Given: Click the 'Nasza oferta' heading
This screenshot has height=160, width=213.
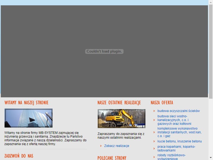Looking at the screenshot, I should [x=162, y=103].
